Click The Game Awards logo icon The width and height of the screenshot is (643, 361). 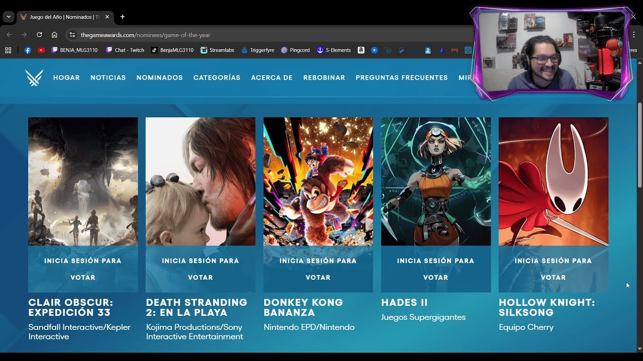click(34, 78)
